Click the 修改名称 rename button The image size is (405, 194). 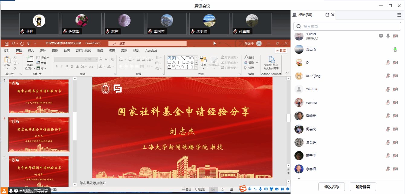(332, 187)
